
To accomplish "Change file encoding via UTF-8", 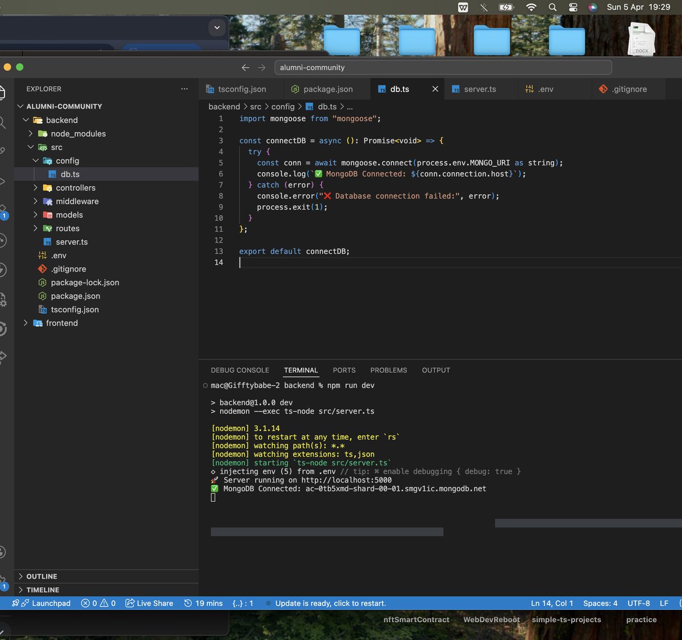I will (639, 603).
